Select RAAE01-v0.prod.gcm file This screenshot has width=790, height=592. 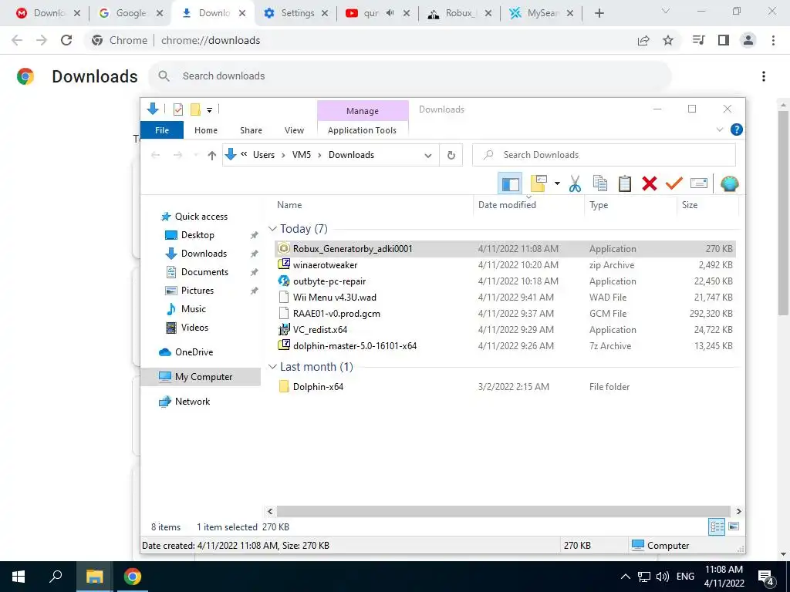pos(505,313)
